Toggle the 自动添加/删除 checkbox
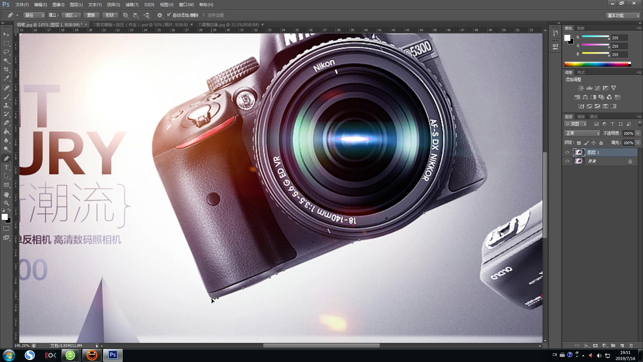Screen dimensions: 643x362 point(169,15)
